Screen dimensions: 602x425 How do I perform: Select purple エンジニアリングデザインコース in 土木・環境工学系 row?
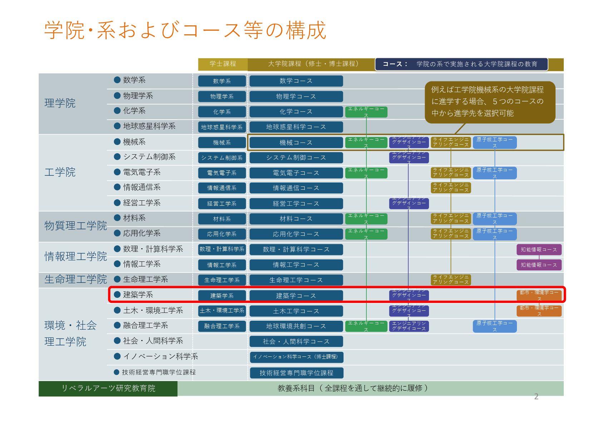point(409,311)
